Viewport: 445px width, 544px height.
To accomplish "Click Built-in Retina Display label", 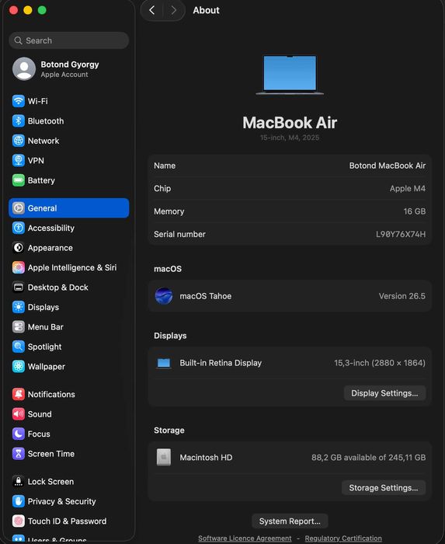I will point(221,363).
